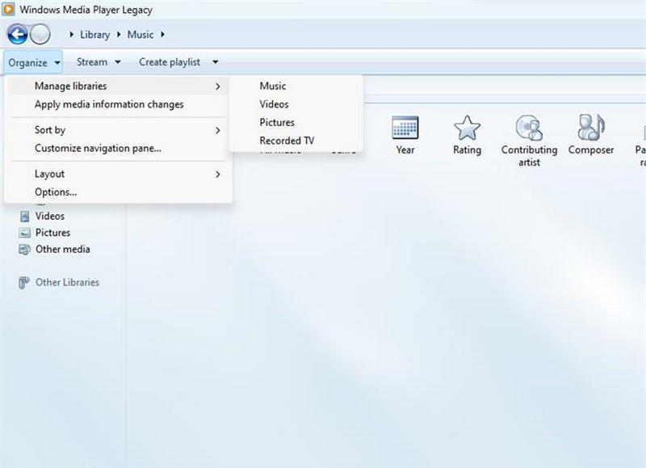Select the Pictures icon in navigation pane

pos(25,233)
